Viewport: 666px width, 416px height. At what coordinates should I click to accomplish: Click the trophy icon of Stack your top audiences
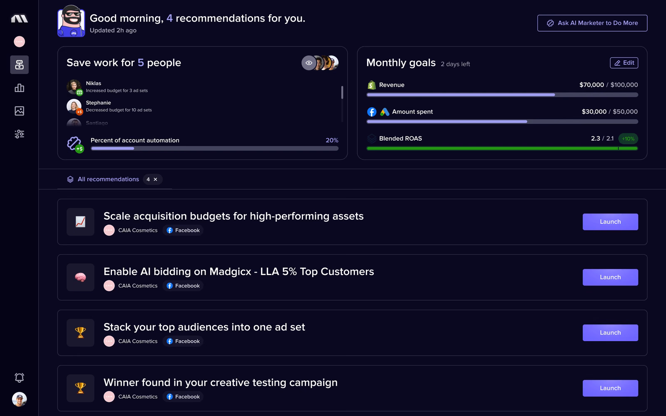pos(80,332)
